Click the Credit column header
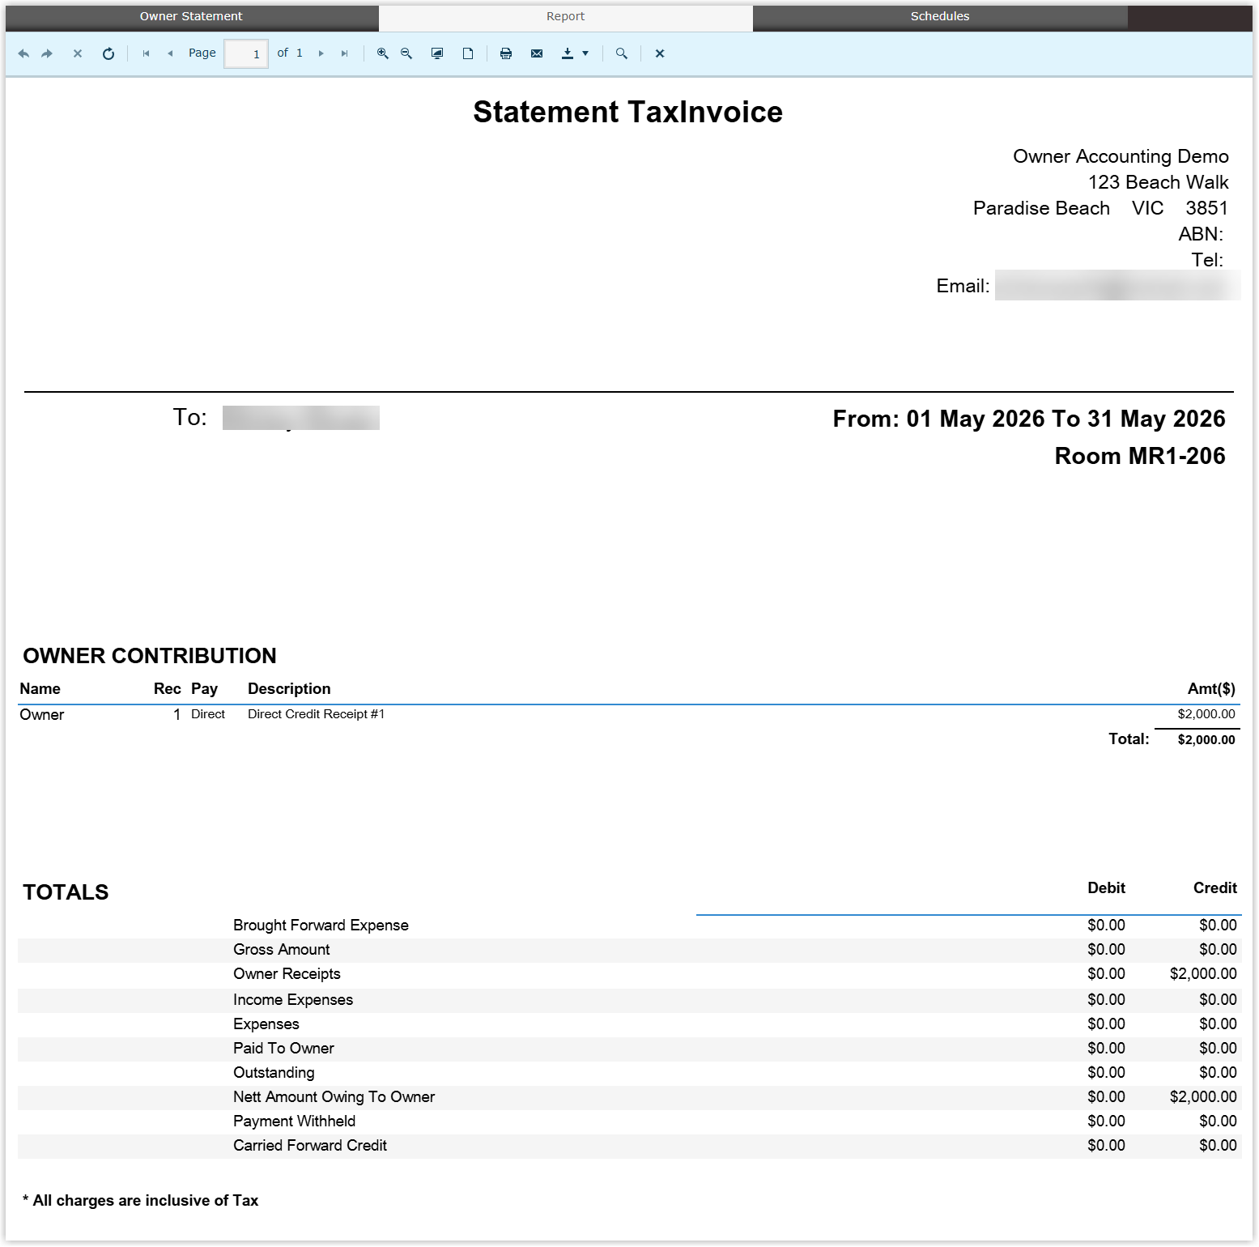The image size is (1259, 1247). (1214, 888)
